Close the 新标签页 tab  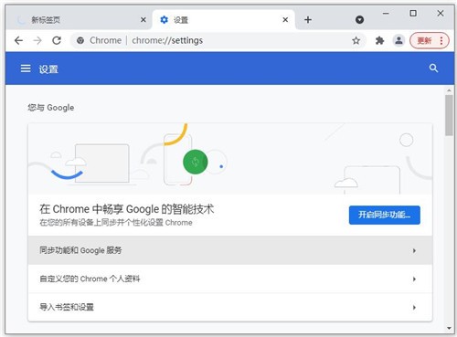click(x=143, y=20)
